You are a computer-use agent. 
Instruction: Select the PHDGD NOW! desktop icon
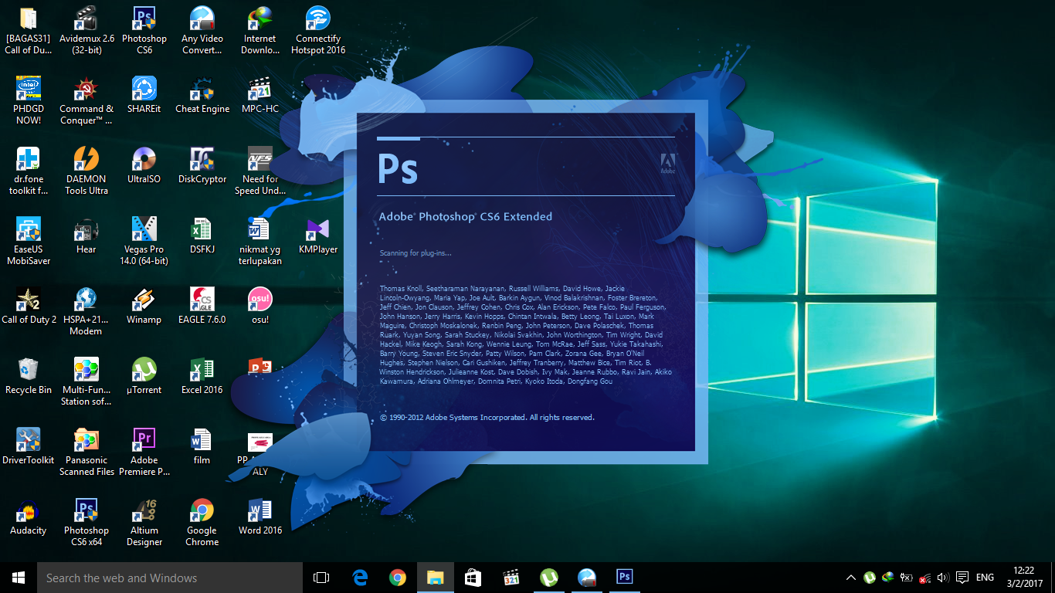[29, 101]
